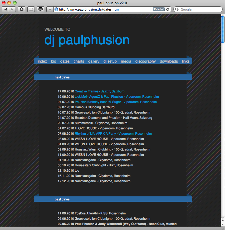Select '08.10.2010 Housestarz Clubnight - Rizz' row
This screenshot has width=225, height=230.
point(95,165)
